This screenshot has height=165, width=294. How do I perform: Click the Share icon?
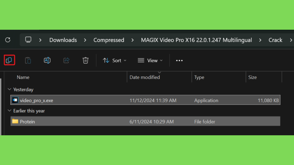66,60
